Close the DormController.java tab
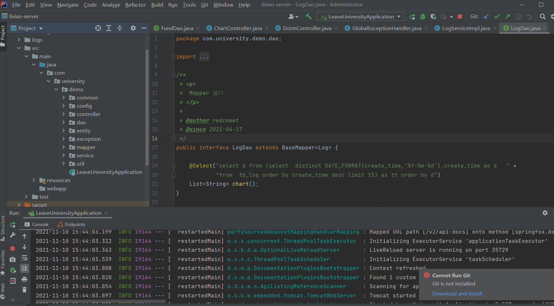 tap(336, 28)
